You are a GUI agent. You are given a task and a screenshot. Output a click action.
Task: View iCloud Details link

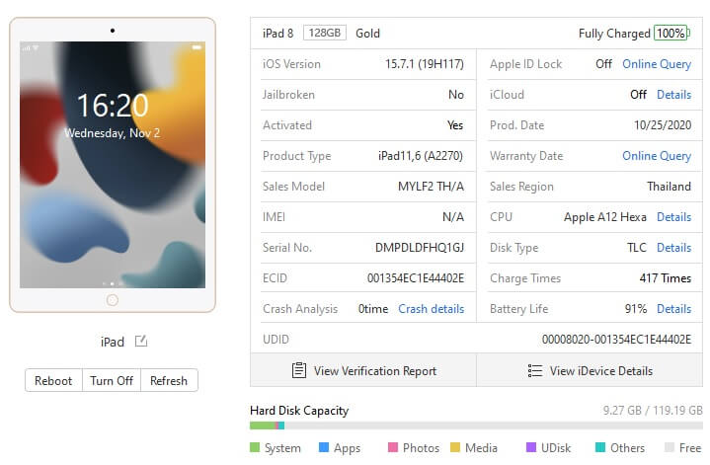coord(673,95)
